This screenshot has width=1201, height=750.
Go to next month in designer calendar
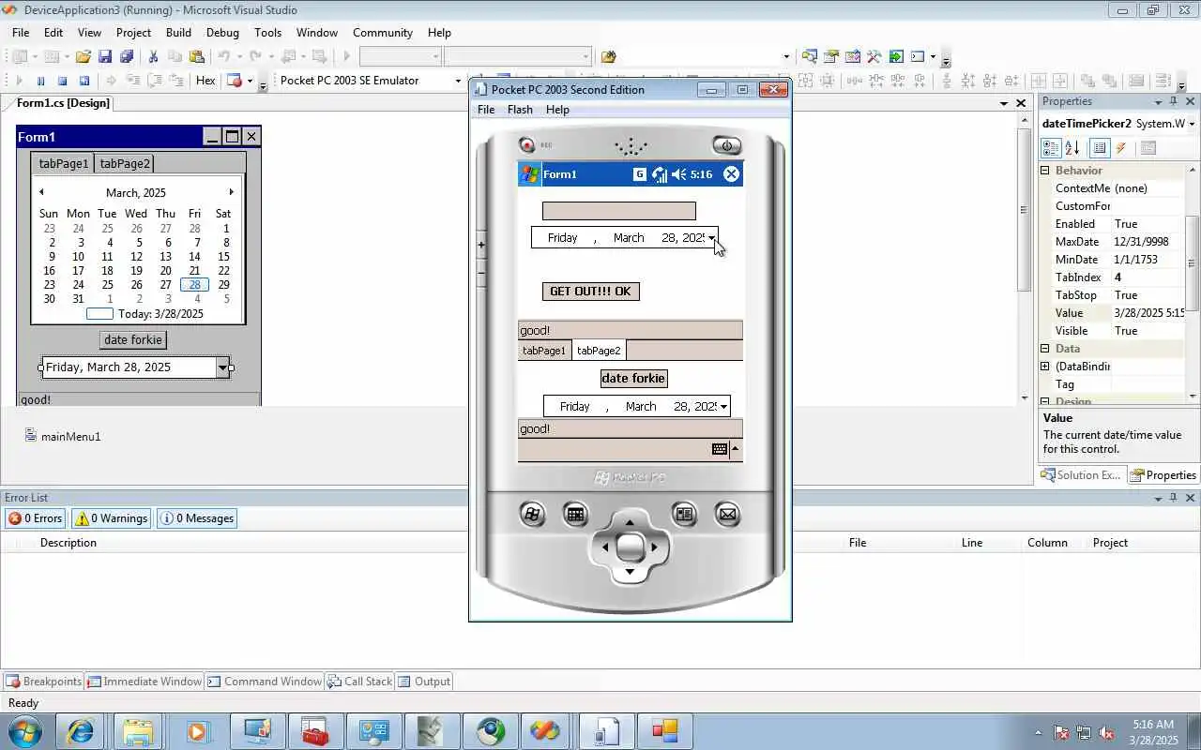pos(232,192)
